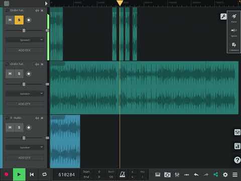This screenshot has width=241, height=181.
Task: Remove the middle track with its X icon
Action: coord(42,64)
